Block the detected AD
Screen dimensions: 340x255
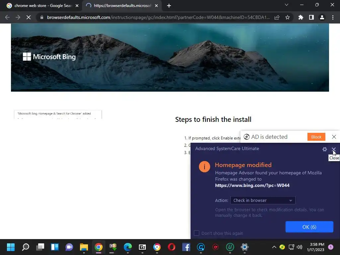(316, 137)
